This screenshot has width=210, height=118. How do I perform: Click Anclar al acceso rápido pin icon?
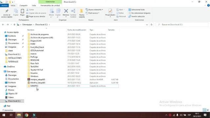tap(7, 11)
